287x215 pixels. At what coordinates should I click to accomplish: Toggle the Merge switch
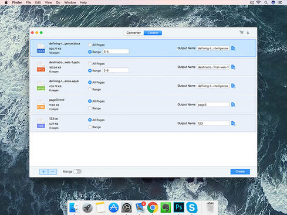pyautogui.click(x=77, y=172)
